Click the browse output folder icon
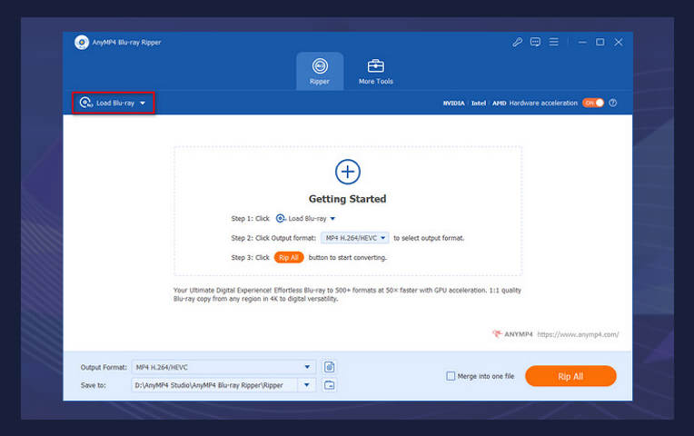Image resolution: width=694 pixels, height=436 pixels. coord(330,385)
